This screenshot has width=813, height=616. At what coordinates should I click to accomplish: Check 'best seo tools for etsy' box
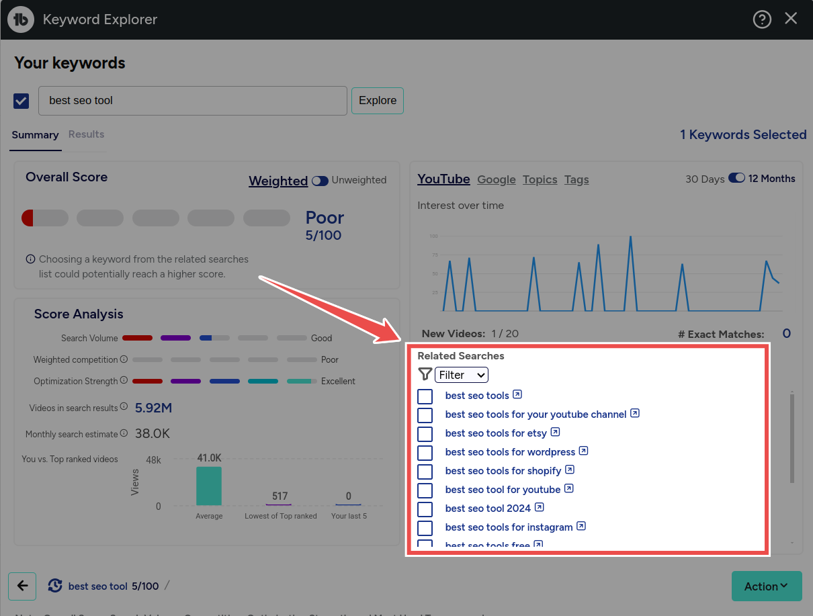tap(425, 433)
